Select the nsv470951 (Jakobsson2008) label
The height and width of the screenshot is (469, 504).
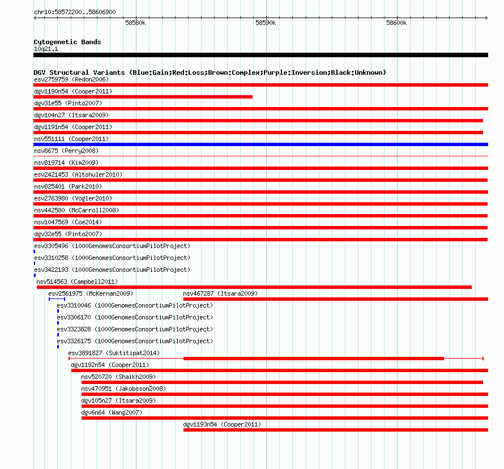pyautogui.click(x=123, y=389)
